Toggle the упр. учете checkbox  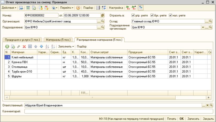click(x=133, y=15)
